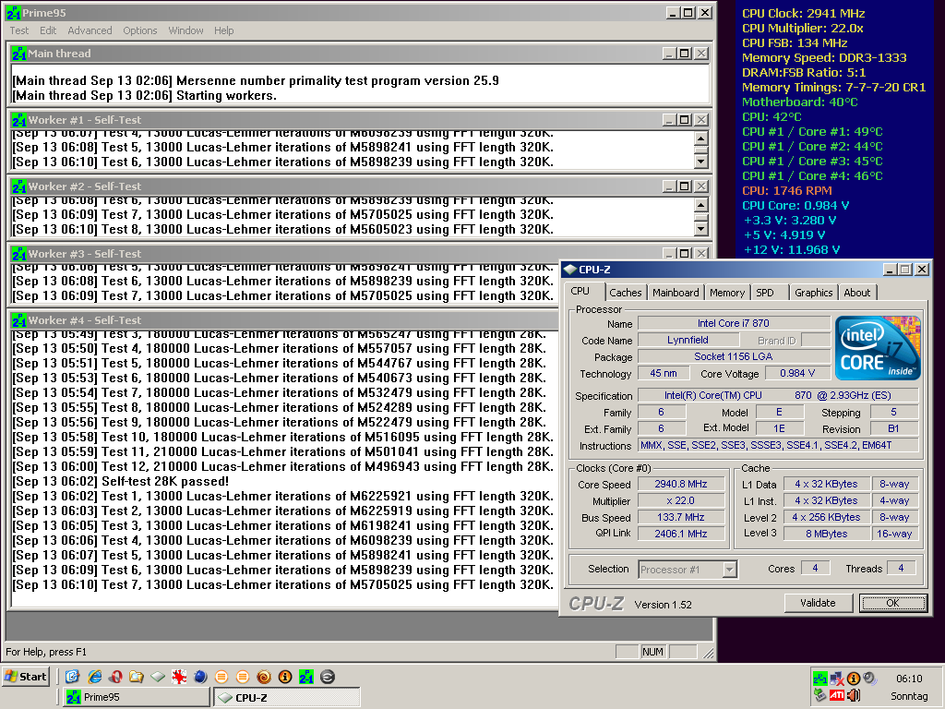This screenshot has height=709, width=945.
Task: Click the Show Desktop quick launch icon
Action: [x=72, y=677]
